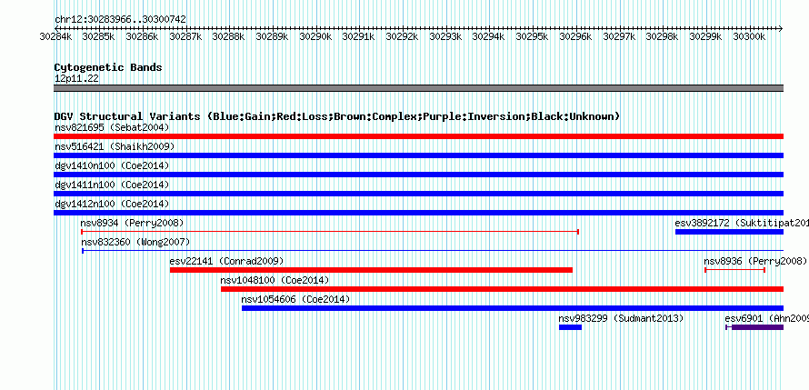
Task: Select the nsv516421 (Shaikh2009) blue gain bar
Action: pos(418,155)
